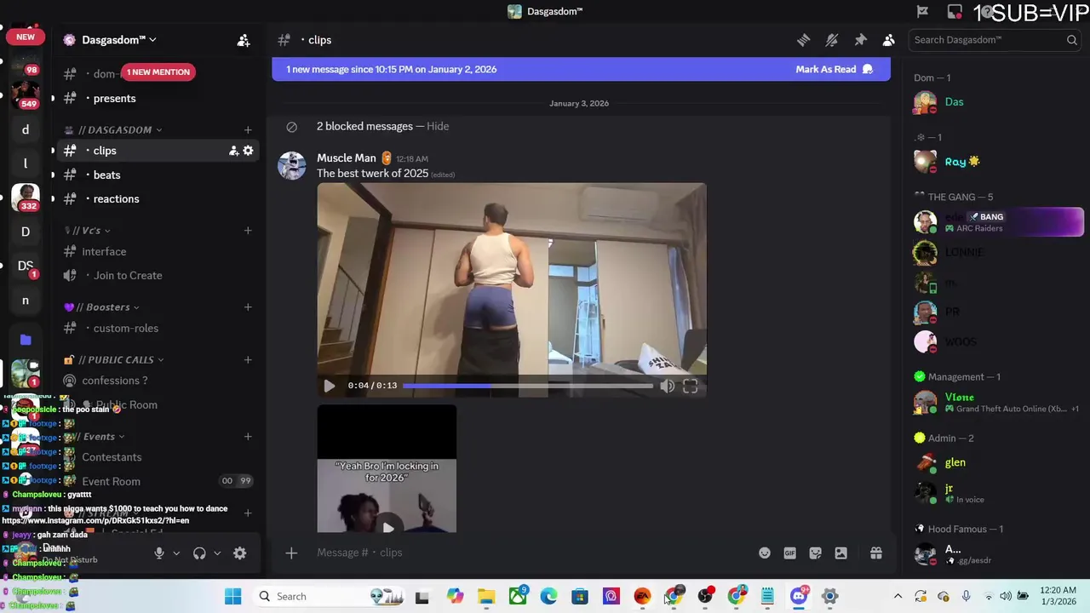
Task: Open the emoji picker
Action: tap(765, 553)
